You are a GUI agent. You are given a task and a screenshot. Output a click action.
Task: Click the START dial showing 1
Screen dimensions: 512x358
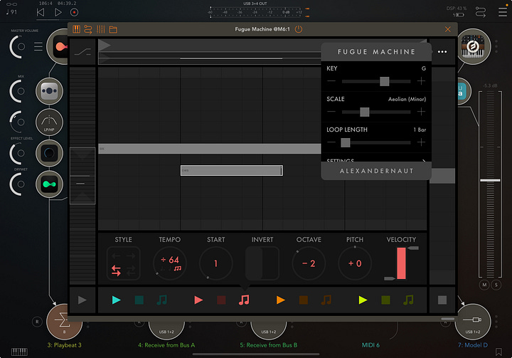click(216, 263)
